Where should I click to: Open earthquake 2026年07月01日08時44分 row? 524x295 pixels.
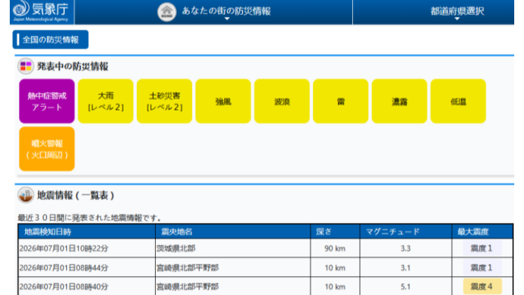265,267
